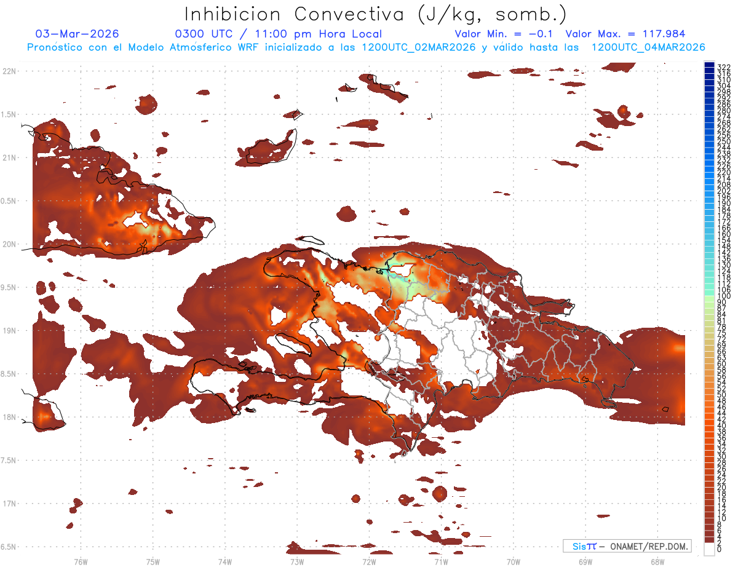Image resolution: width=738 pixels, height=570 pixels.
Task: Click the 74W longitude label
Action: click(x=224, y=561)
